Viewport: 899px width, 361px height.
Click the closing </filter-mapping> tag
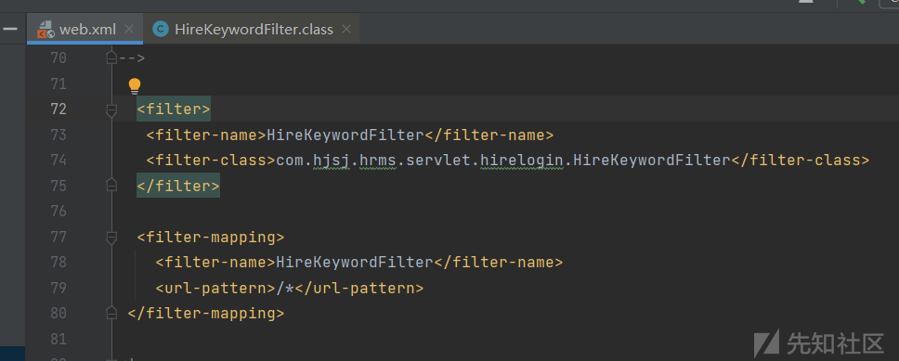pyautogui.click(x=206, y=314)
